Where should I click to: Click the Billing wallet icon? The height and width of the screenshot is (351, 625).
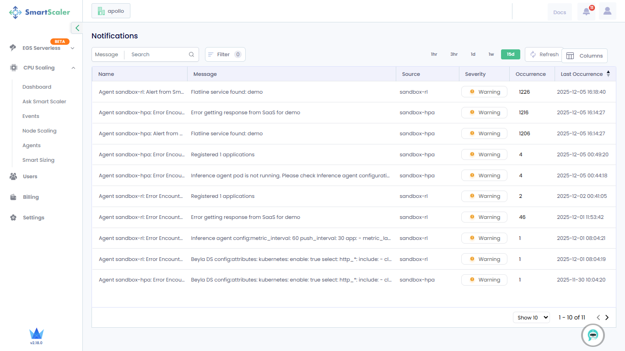13,197
